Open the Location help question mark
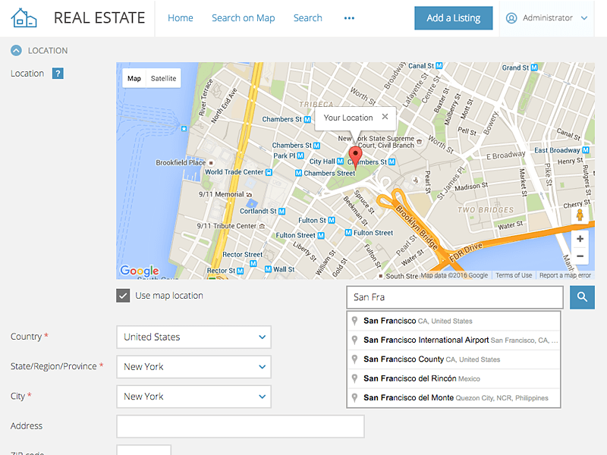The image size is (607, 455). point(58,74)
